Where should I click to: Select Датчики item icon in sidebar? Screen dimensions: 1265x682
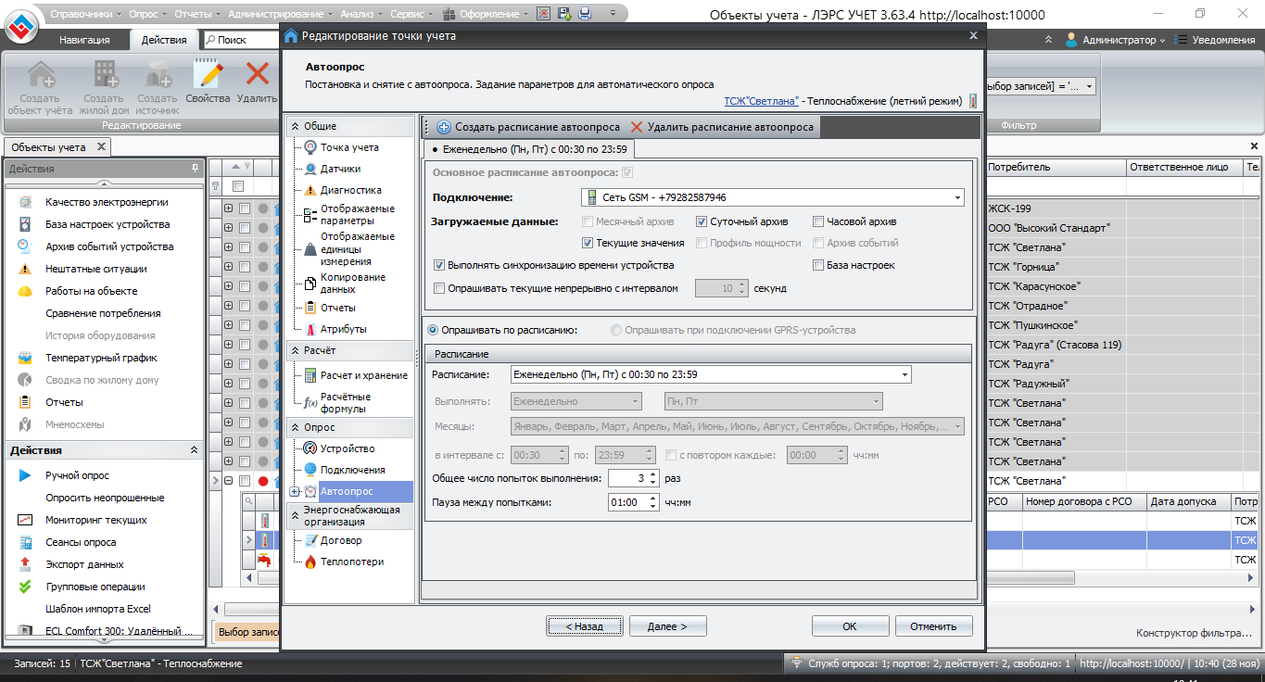[x=310, y=169]
